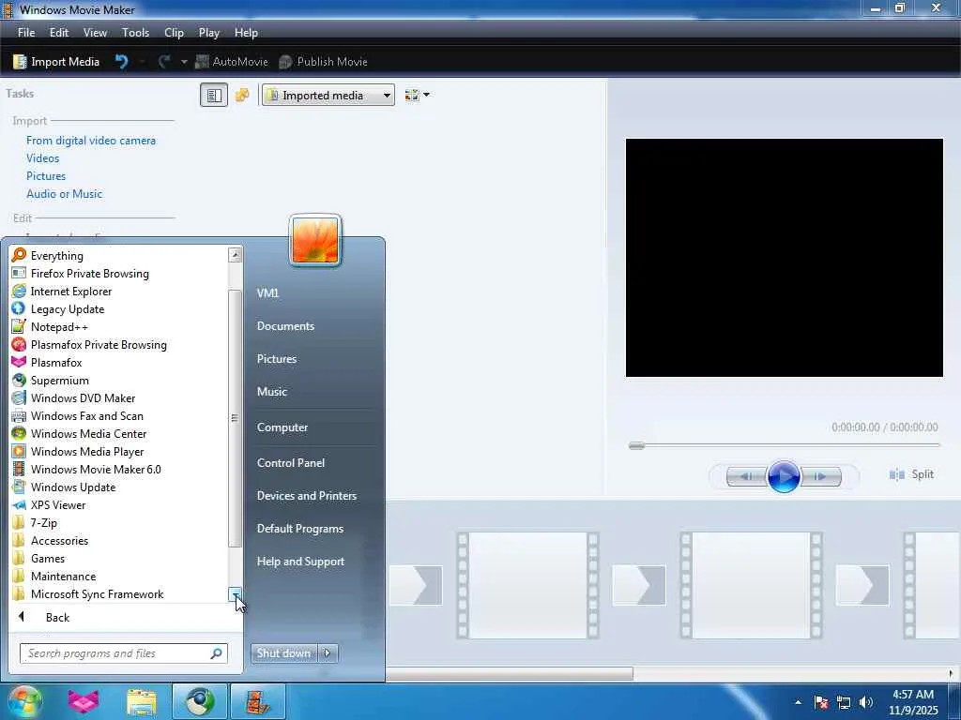Open Legacy Update
Image resolution: width=961 pixels, height=720 pixels.
[119, 308]
